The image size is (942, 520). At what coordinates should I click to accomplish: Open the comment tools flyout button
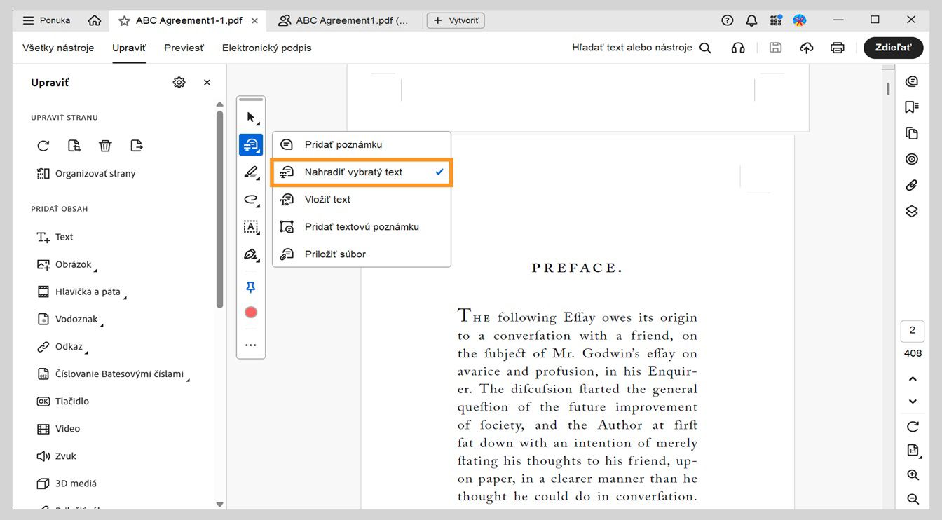click(251, 144)
